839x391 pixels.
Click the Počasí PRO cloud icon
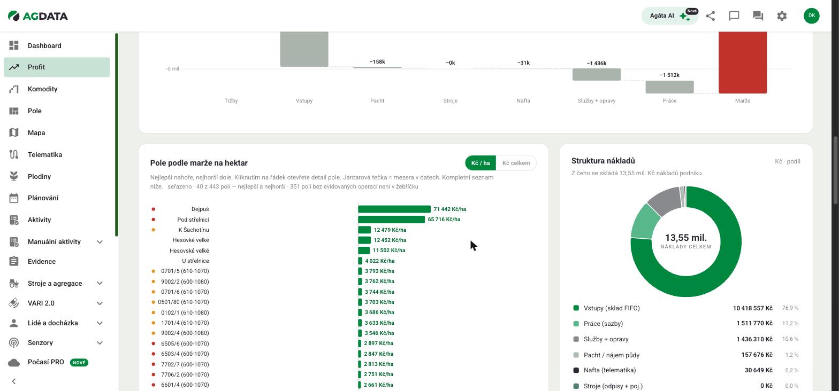point(14,362)
